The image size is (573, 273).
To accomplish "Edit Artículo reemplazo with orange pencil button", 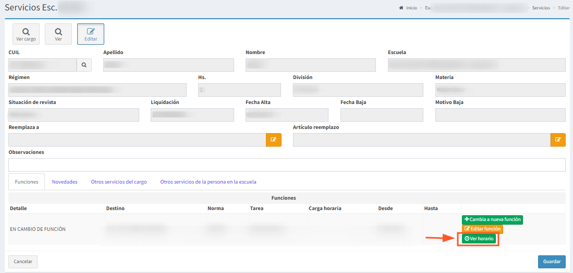I will tap(558, 139).
